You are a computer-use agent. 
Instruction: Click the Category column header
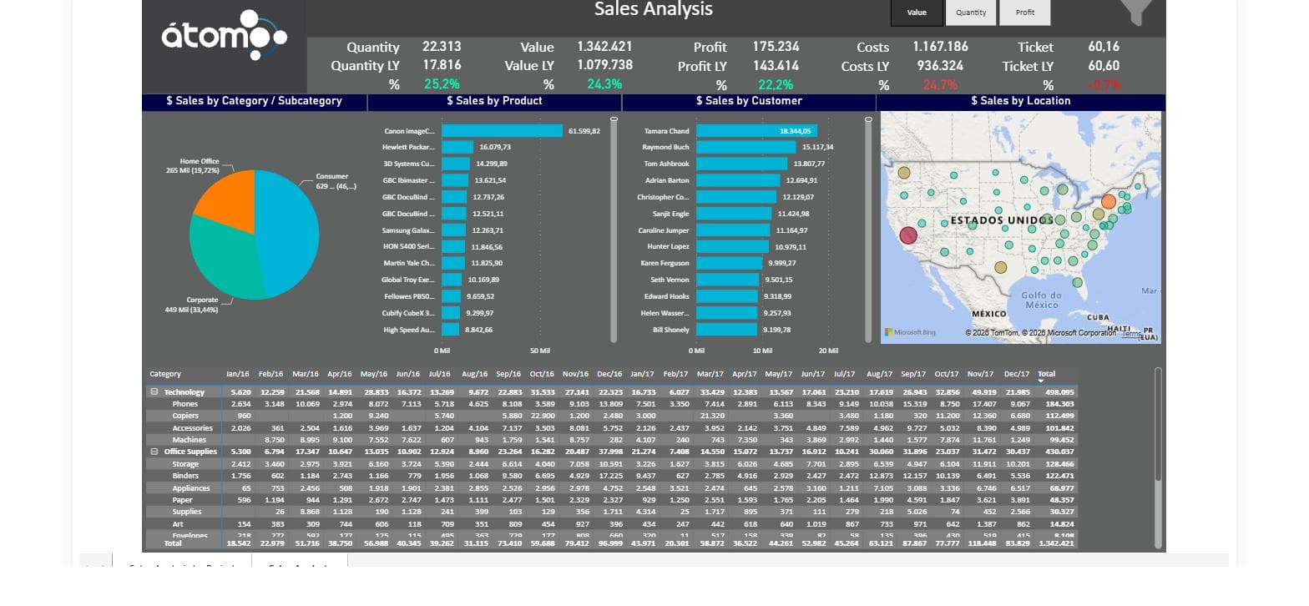[x=165, y=374]
